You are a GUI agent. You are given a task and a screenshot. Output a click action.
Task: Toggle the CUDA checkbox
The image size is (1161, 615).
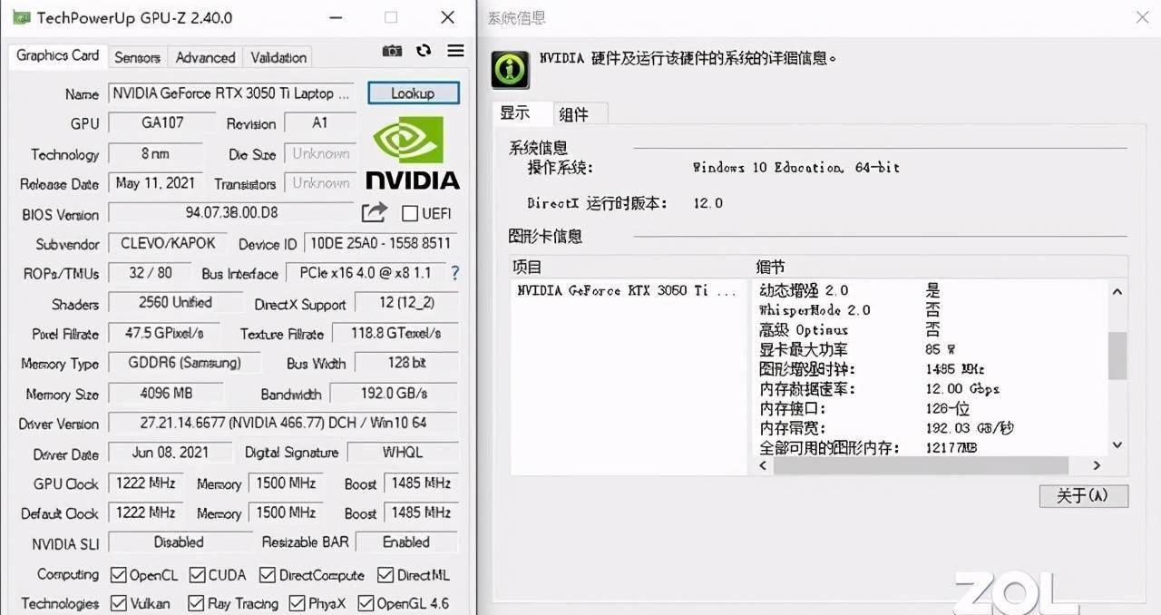click(197, 575)
